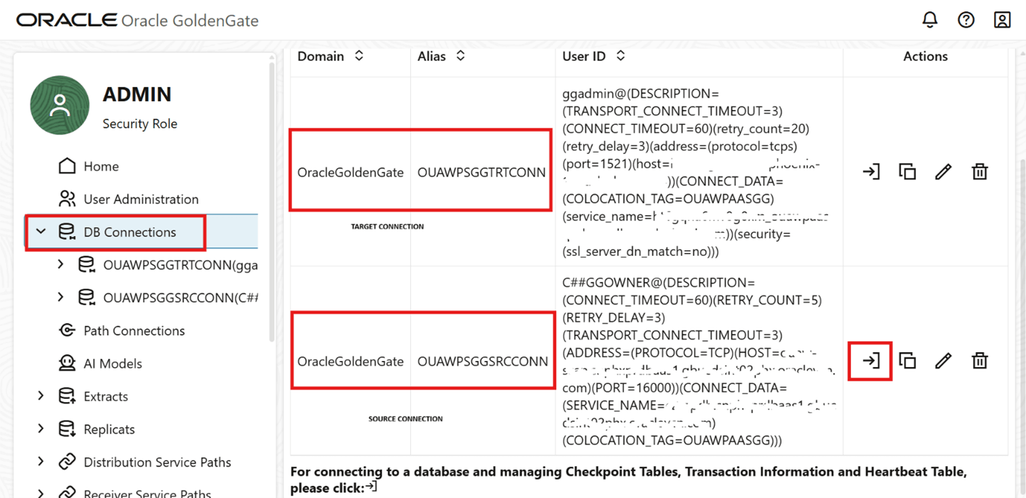Connect to the OUAWPSGGSRCCONN source connection
1026x498 pixels.
coord(871,360)
